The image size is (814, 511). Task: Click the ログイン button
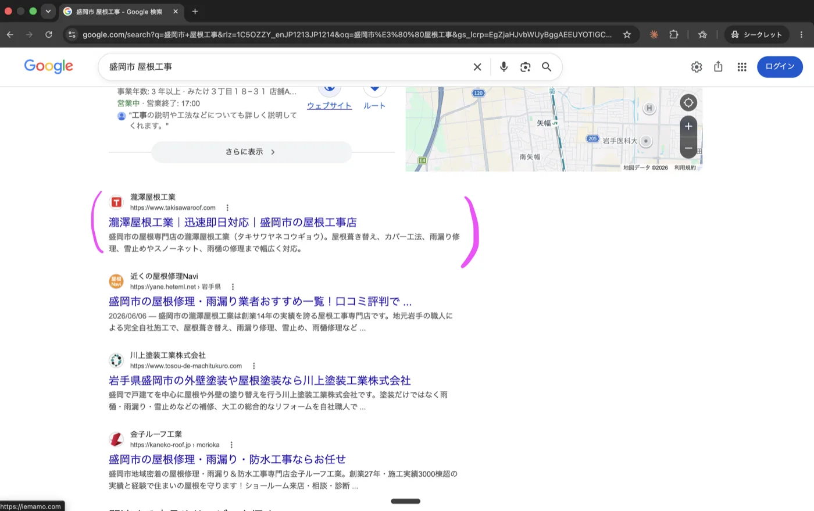780,67
